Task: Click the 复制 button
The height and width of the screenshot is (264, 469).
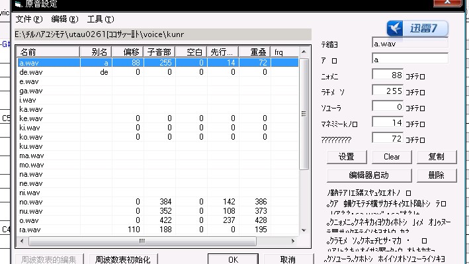Action: point(437,157)
